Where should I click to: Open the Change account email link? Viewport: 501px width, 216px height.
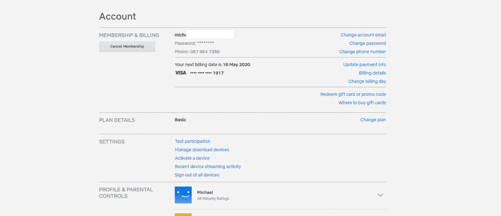(363, 35)
